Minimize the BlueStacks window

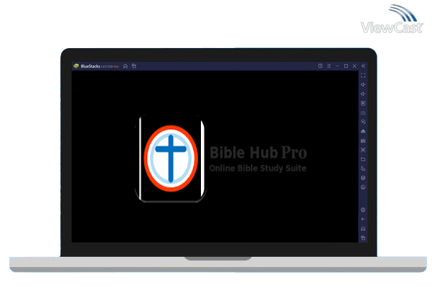coord(337,66)
